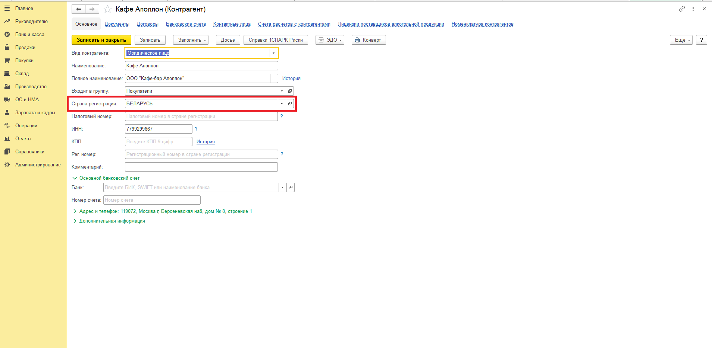Click the Отчеты bar chart icon
Screen dimensions: 712x348
[x=7, y=138]
